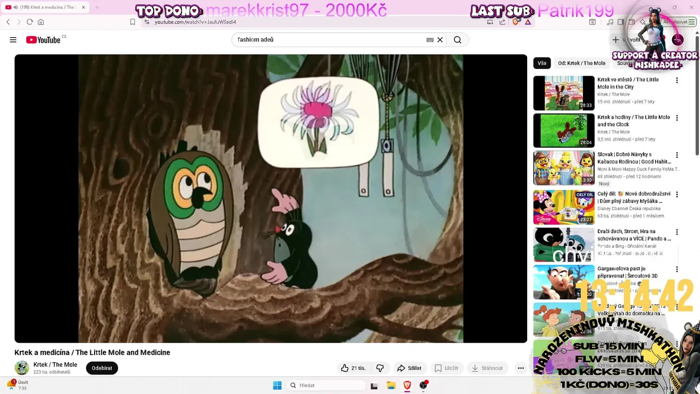Screen dimensions: 700x394
Task: Open options menu for Slovak Dobré Návyky video
Action: click(676, 155)
